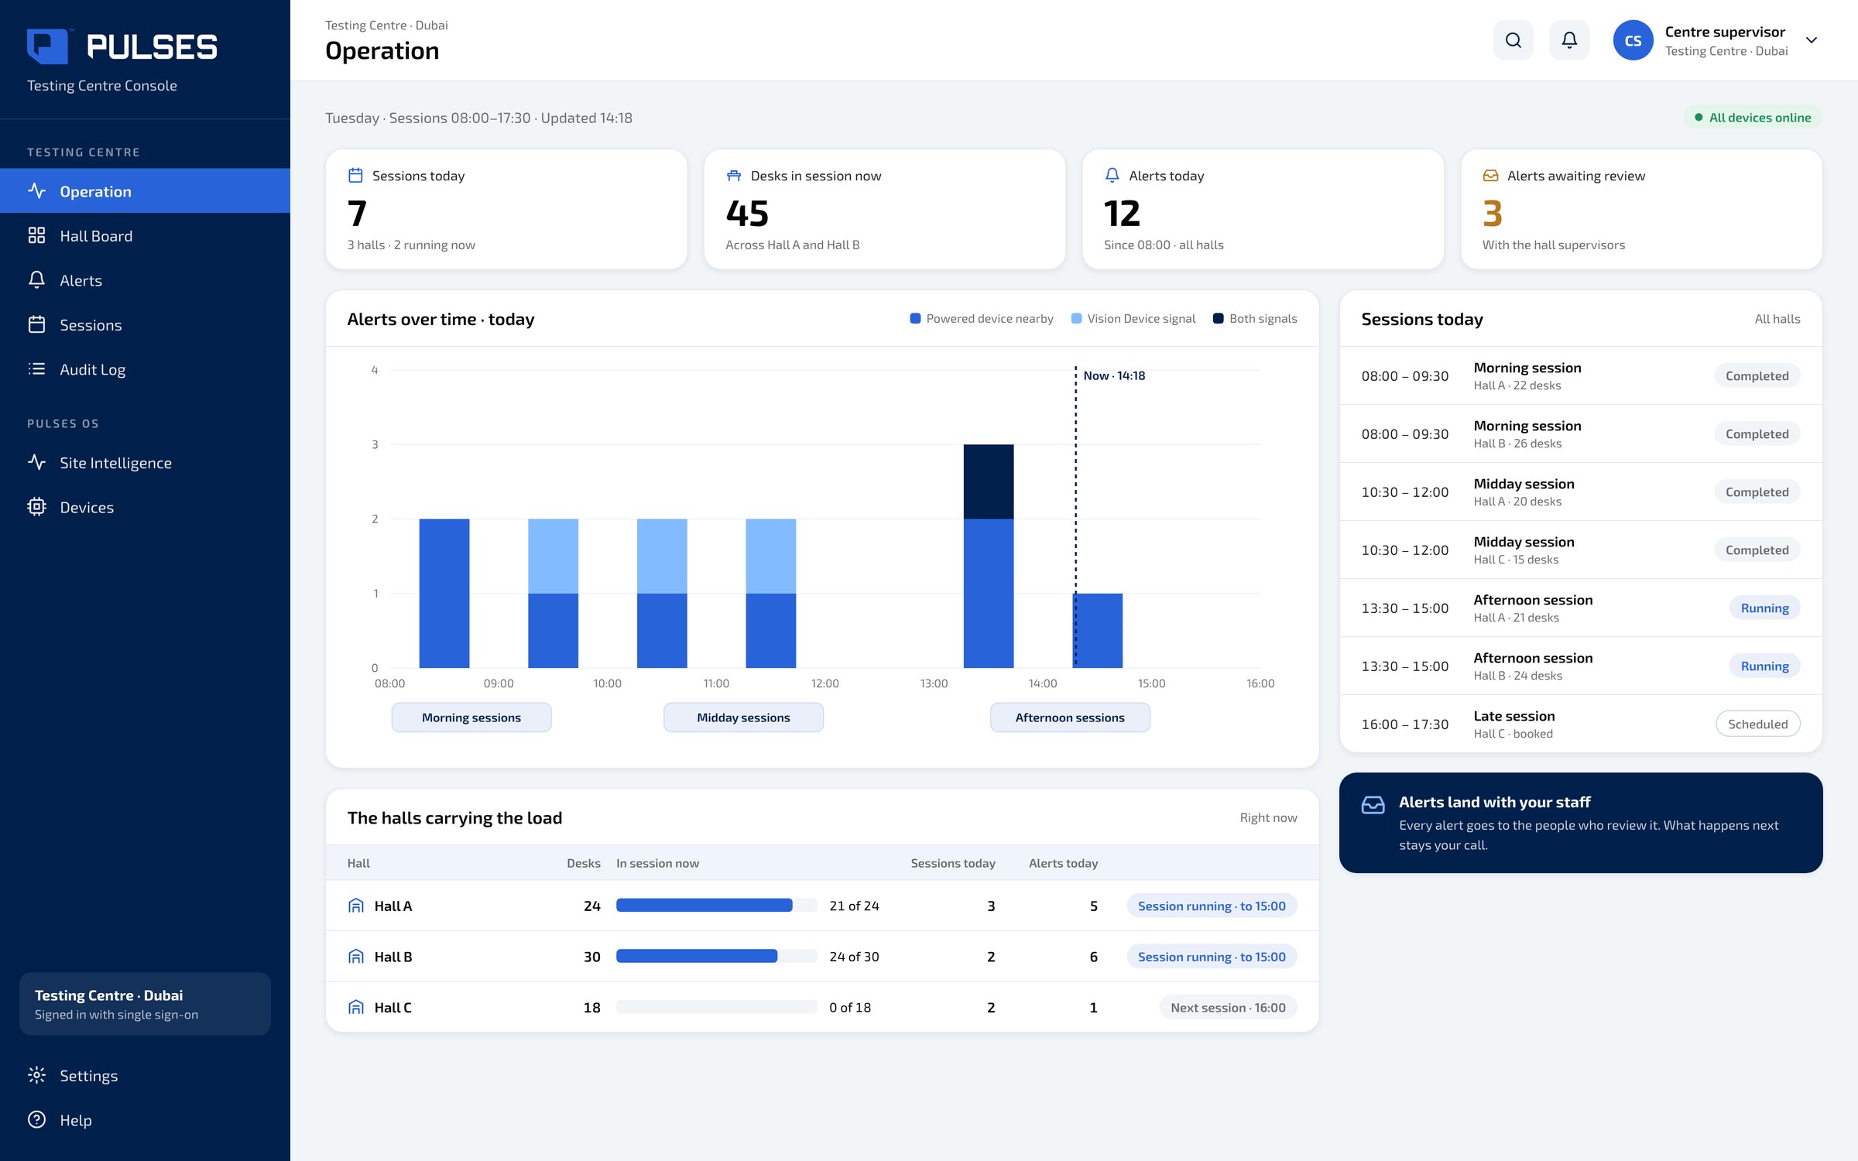Click Hall A occupancy progress bar

click(717, 906)
